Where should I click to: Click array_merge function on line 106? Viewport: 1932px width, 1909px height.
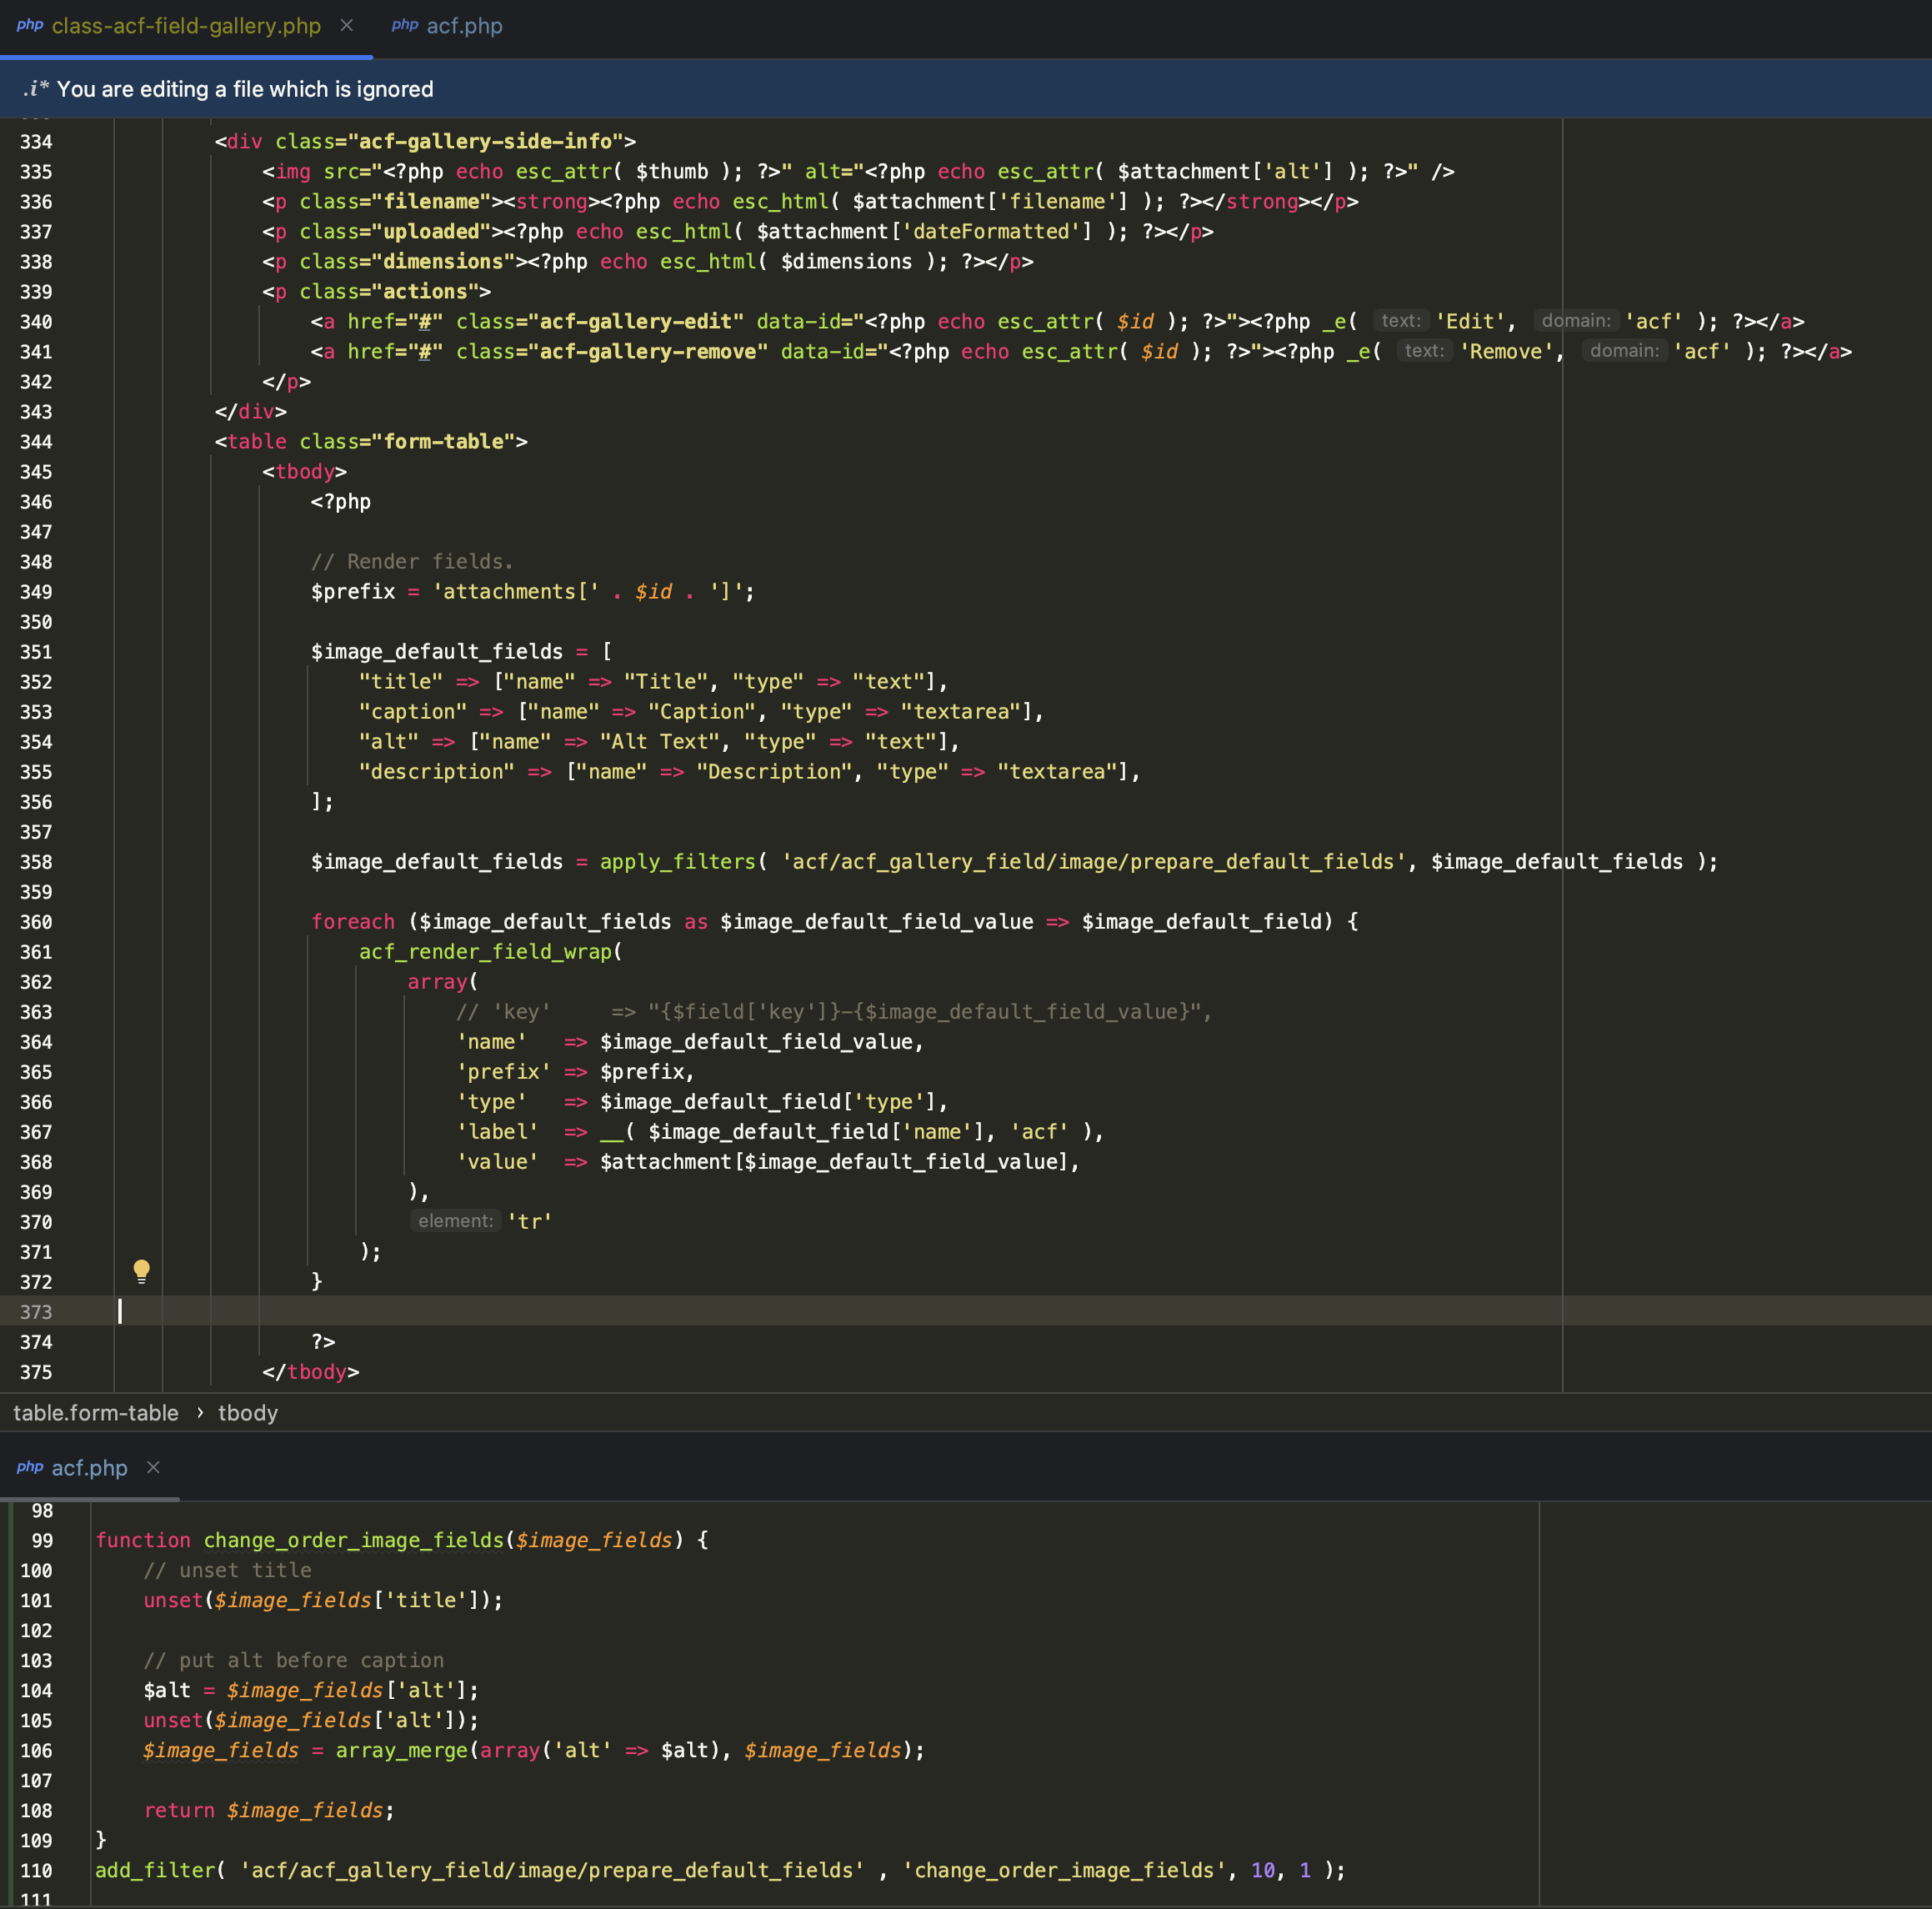pos(401,1751)
